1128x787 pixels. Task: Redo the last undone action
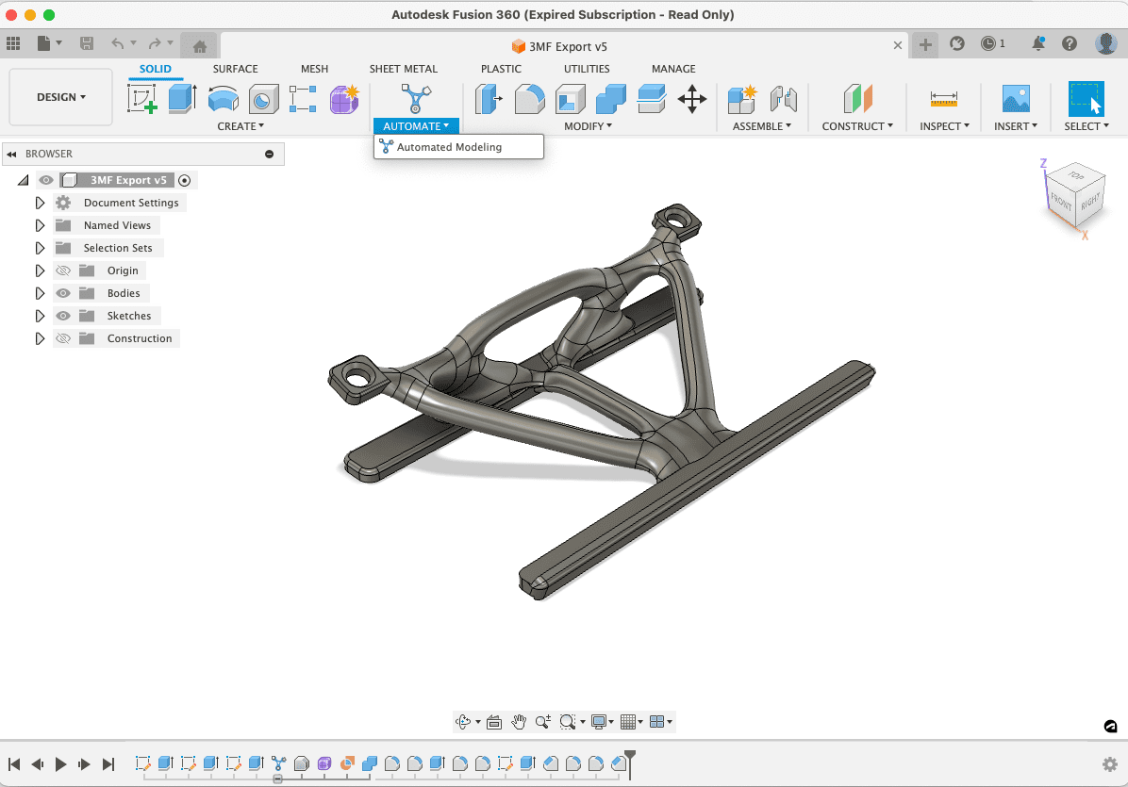[155, 44]
